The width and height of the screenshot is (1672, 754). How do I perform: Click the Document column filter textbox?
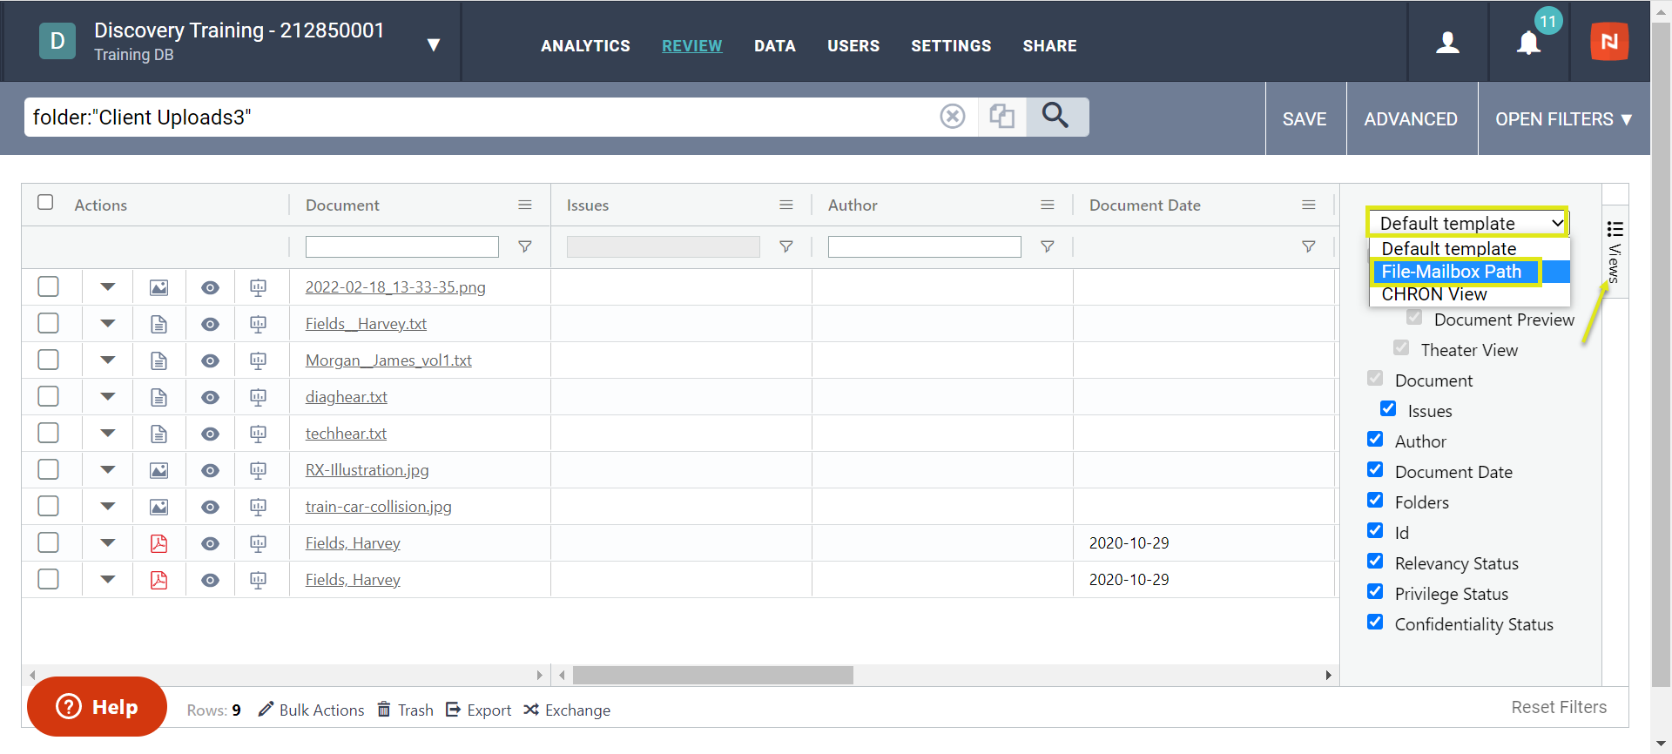(x=401, y=246)
